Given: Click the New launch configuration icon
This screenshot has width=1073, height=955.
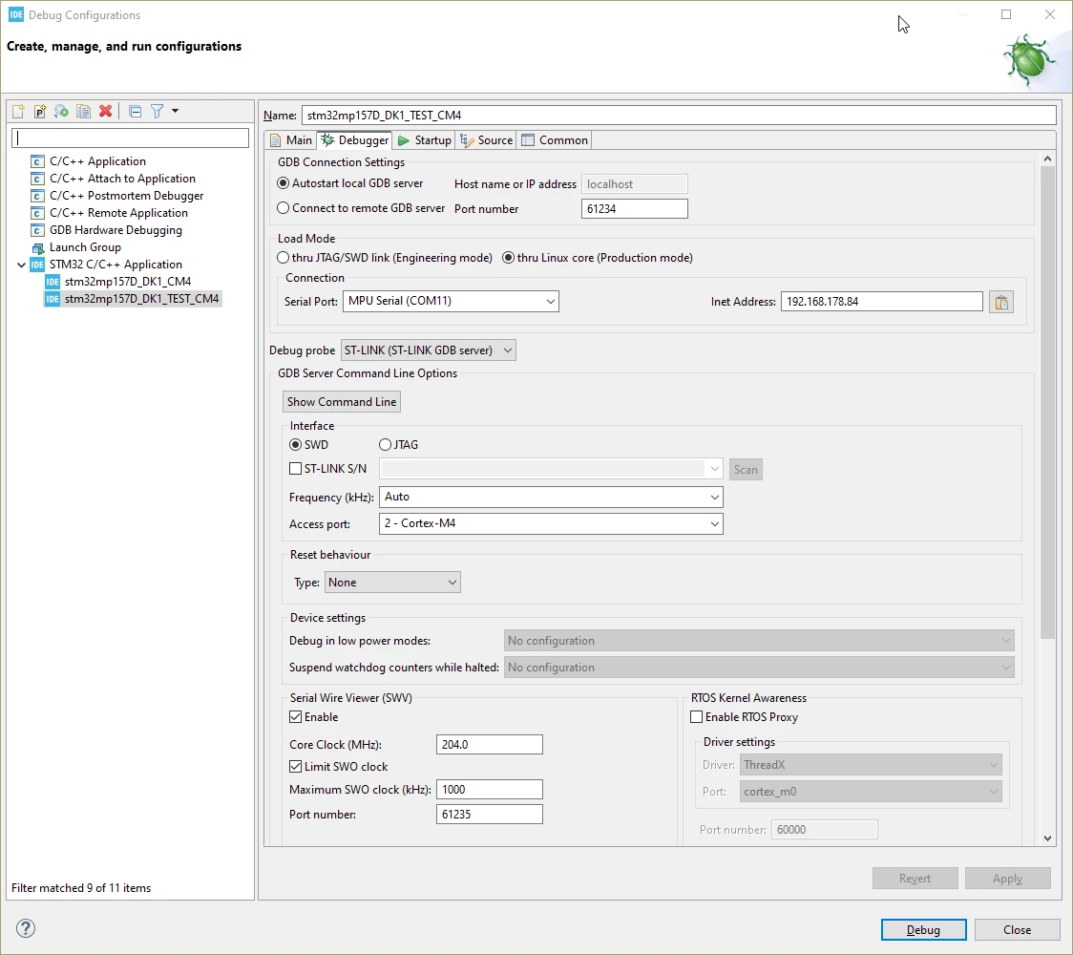Looking at the screenshot, I should [18, 111].
